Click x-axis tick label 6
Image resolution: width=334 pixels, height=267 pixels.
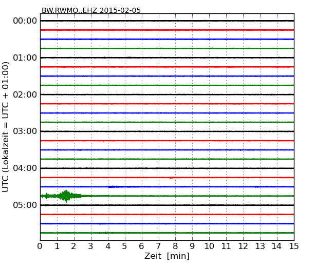coord(141,246)
